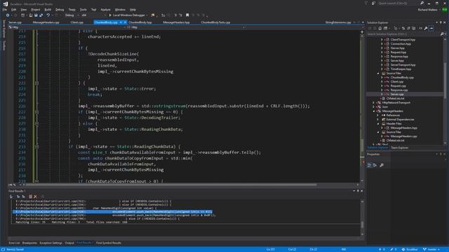
Task: Click Property Pages wrench in Properties panel
Action: pos(382,165)
